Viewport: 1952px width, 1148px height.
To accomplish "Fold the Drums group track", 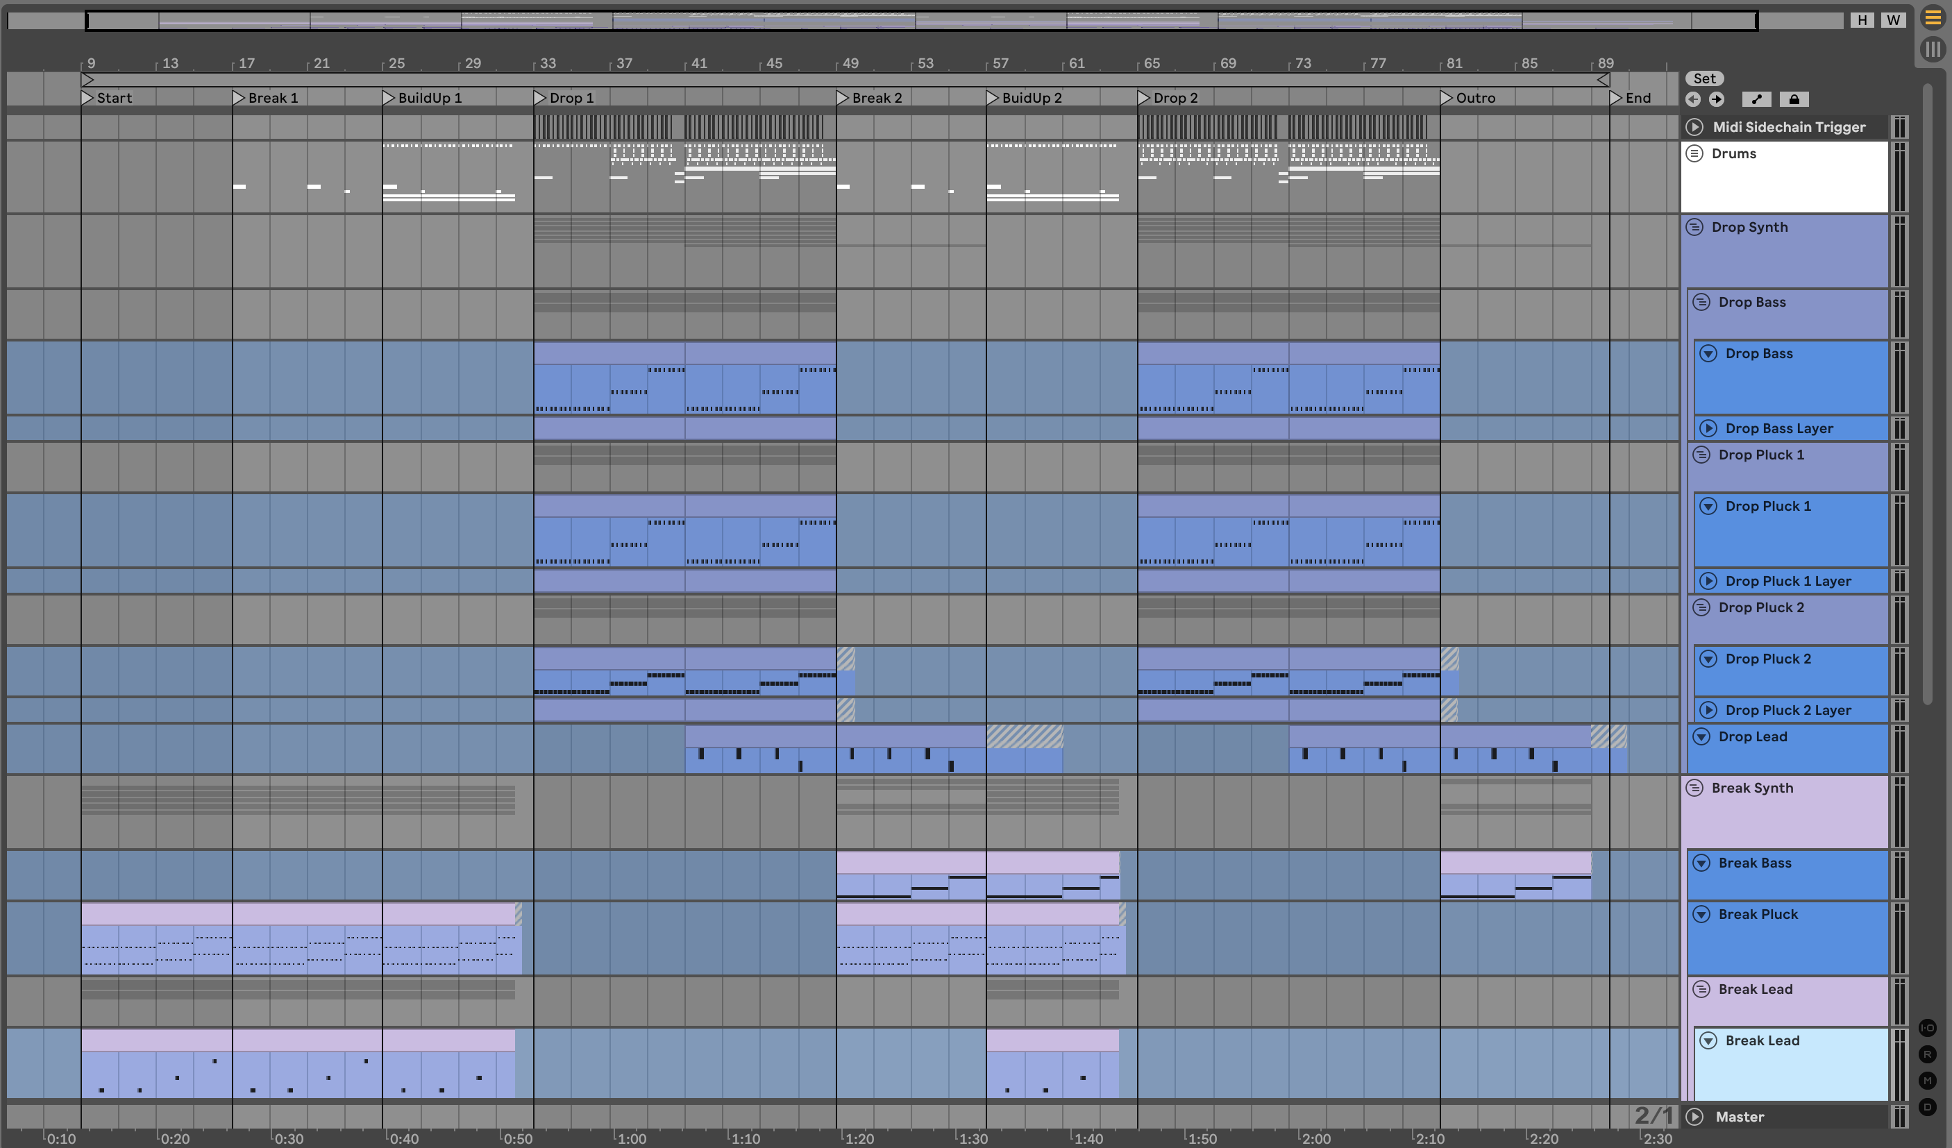I will [1695, 153].
